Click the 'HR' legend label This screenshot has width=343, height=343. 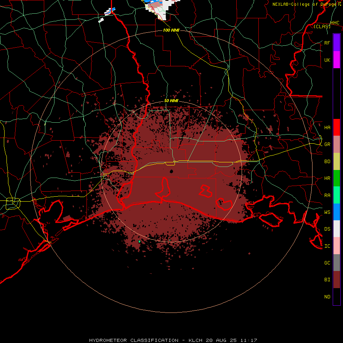pos(327,178)
